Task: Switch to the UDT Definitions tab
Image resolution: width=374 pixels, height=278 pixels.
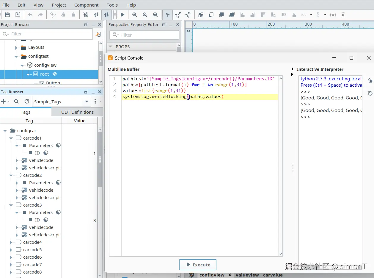Action: point(77,112)
